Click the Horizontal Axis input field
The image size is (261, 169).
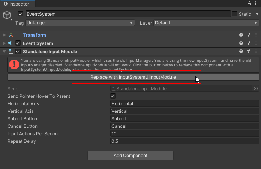pos(184,104)
